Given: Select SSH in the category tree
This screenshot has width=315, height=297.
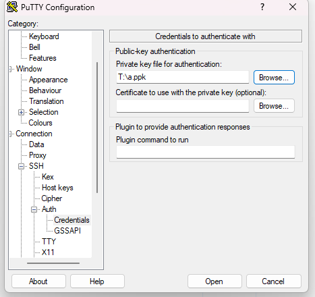Looking at the screenshot, I should point(36,166).
